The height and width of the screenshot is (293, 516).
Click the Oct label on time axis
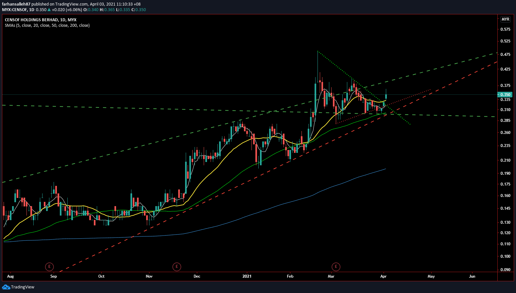(x=101, y=276)
